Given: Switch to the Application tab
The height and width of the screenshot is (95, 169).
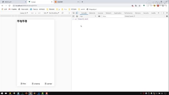Looking at the screenshot, I should click(x=118, y=13).
